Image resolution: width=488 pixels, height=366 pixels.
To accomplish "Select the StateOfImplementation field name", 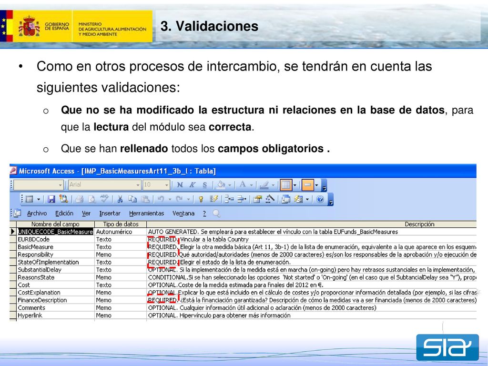I will pyautogui.click(x=48, y=262).
